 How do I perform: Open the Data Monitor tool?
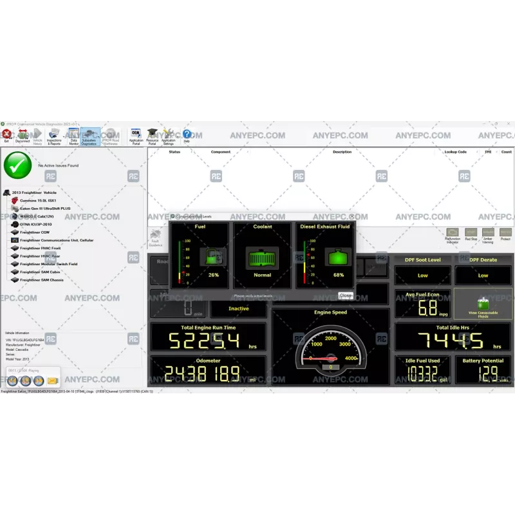[73, 136]
